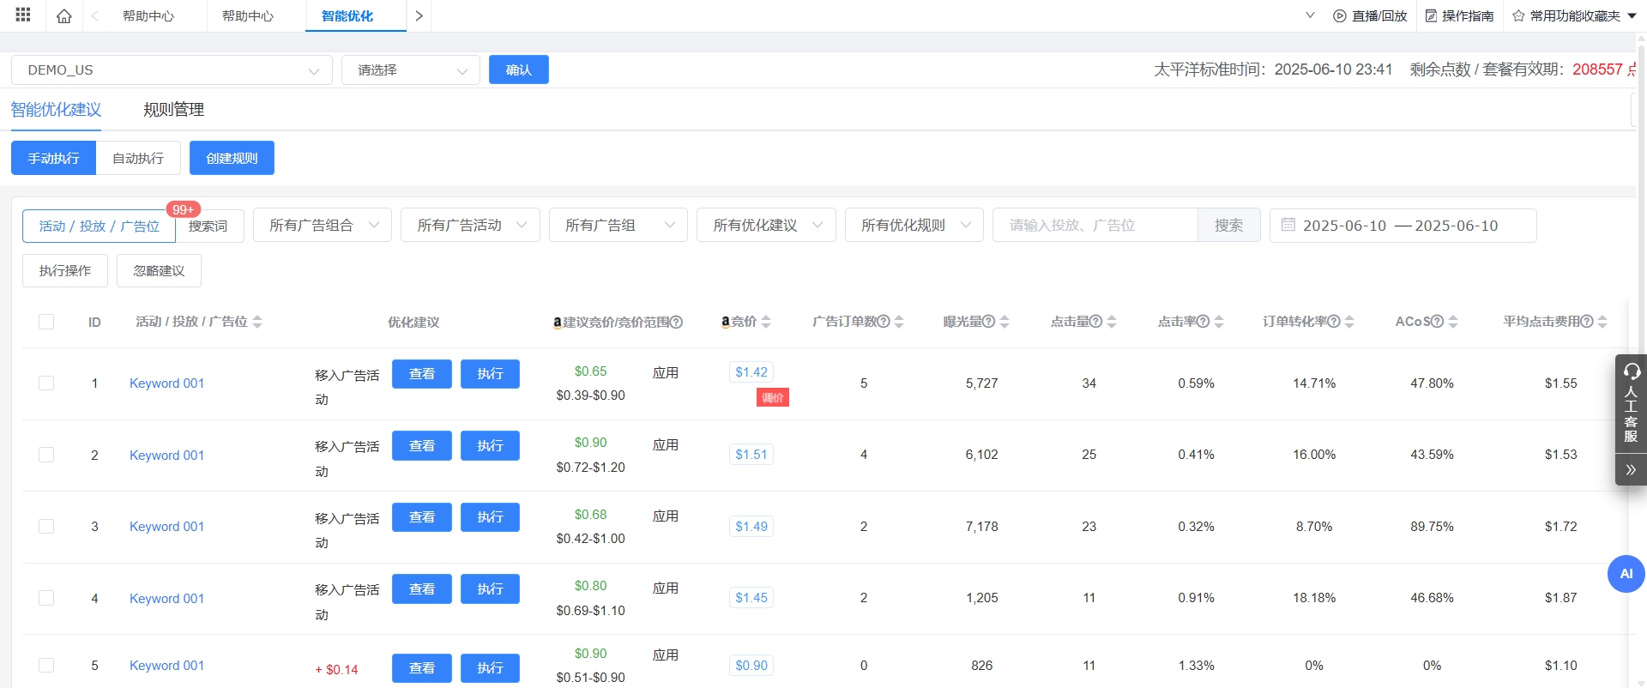Image resolution: width=1647 pixels, height=688 pixels.
Task: Open the apps grid menu icon
Action: click(23, 15)
